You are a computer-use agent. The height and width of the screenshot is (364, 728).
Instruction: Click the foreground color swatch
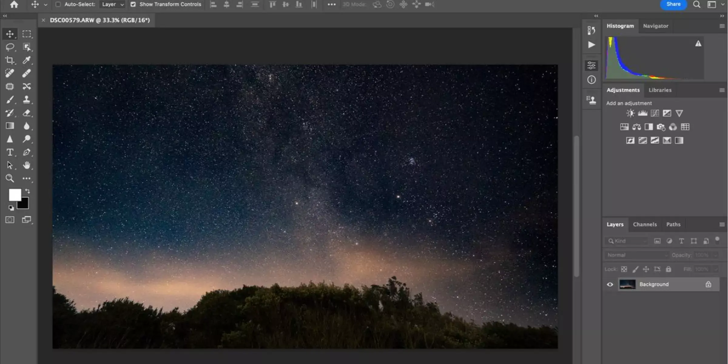coord(14,194)
